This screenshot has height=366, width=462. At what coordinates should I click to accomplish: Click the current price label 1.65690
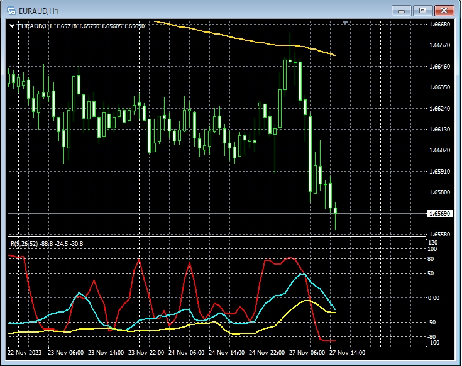click(438, 214)
